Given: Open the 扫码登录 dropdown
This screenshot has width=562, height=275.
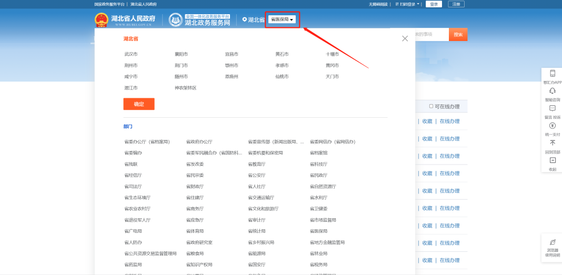Looking at the screenshot, I should [x=409, y=4].
